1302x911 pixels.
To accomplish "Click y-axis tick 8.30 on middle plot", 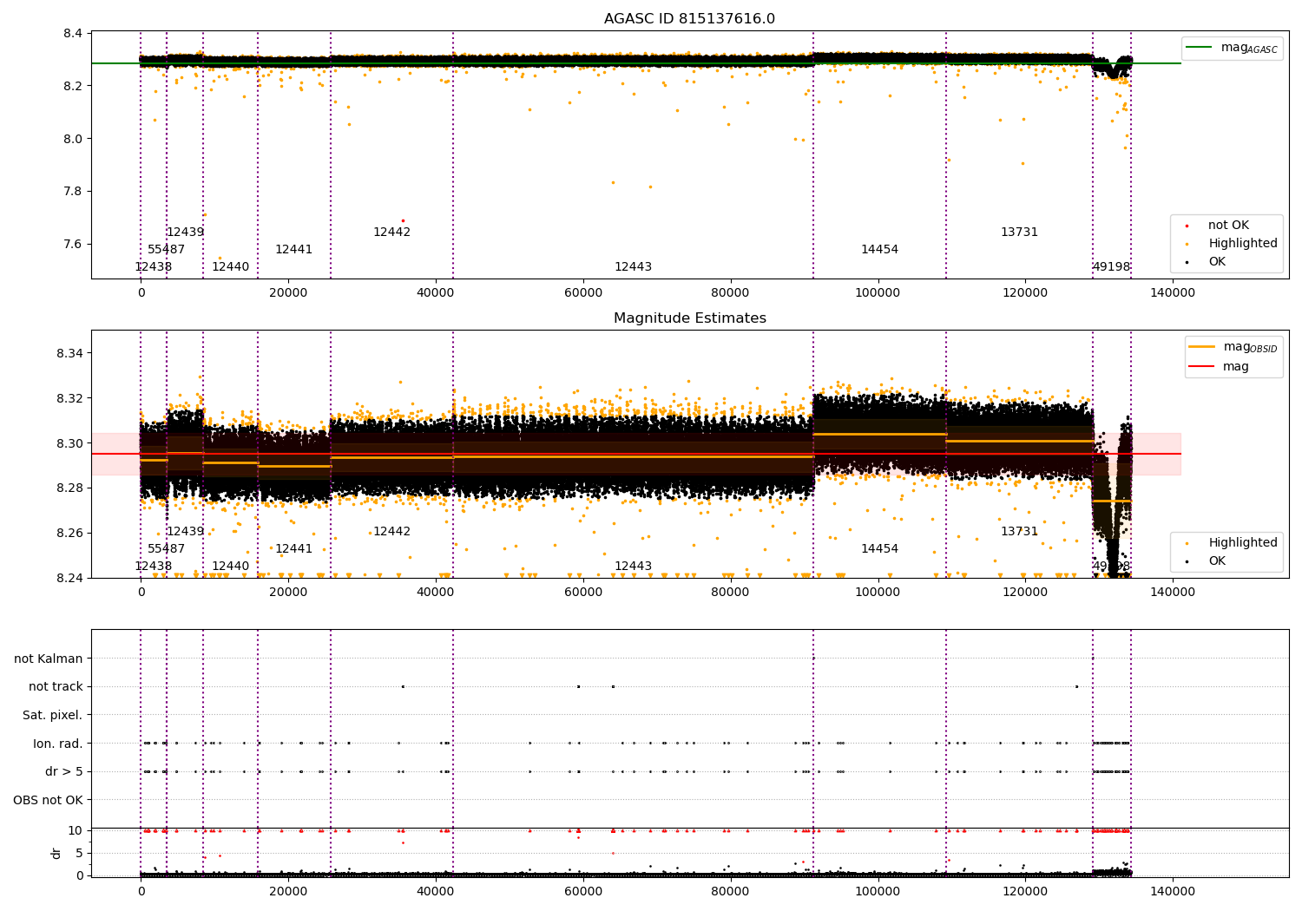I will coord(69,443).
